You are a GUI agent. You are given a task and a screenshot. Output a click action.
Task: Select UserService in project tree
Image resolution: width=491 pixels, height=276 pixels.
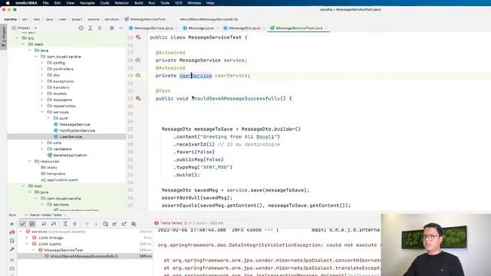pyautogui.click(x=71, y=136)
